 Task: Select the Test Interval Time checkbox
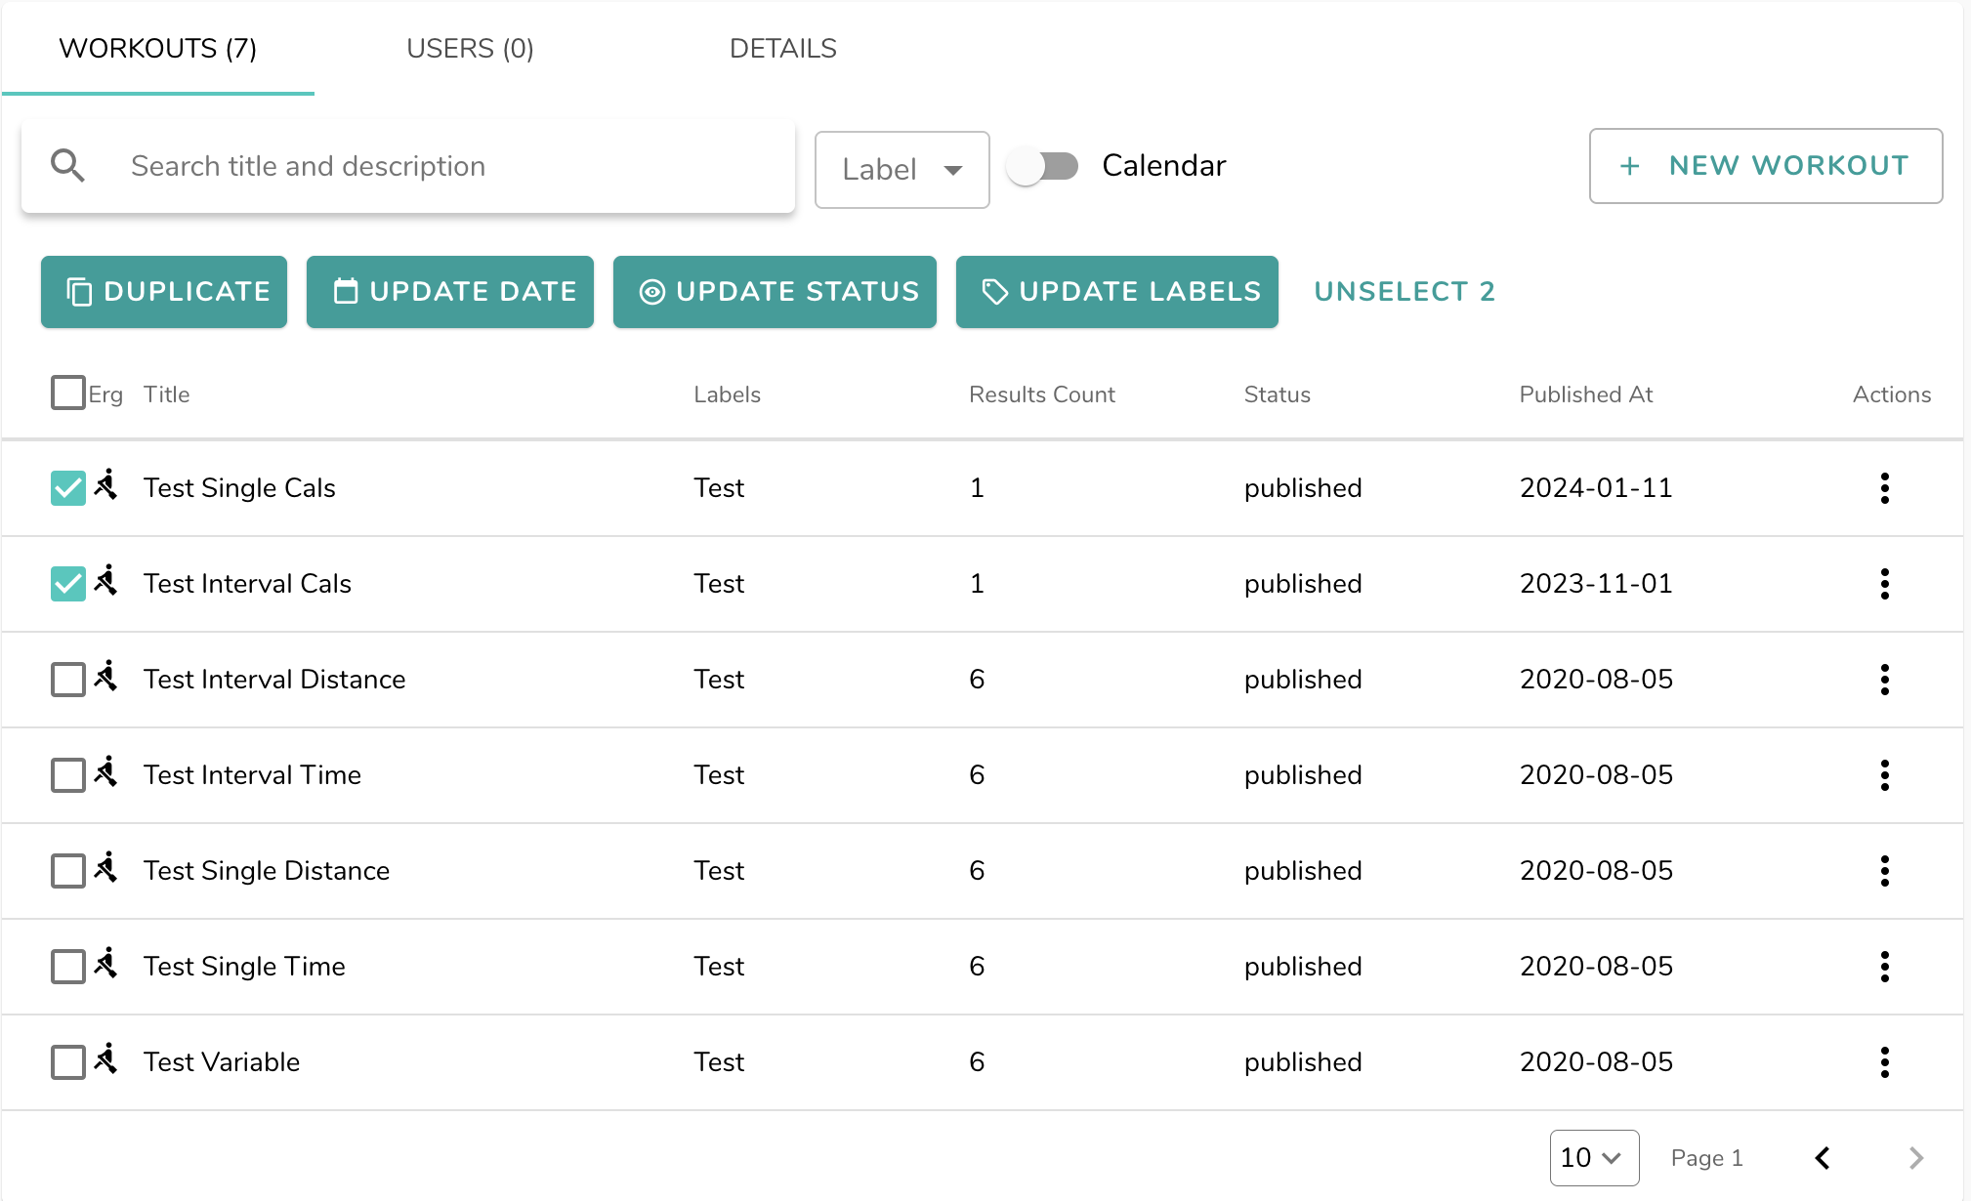68,774
